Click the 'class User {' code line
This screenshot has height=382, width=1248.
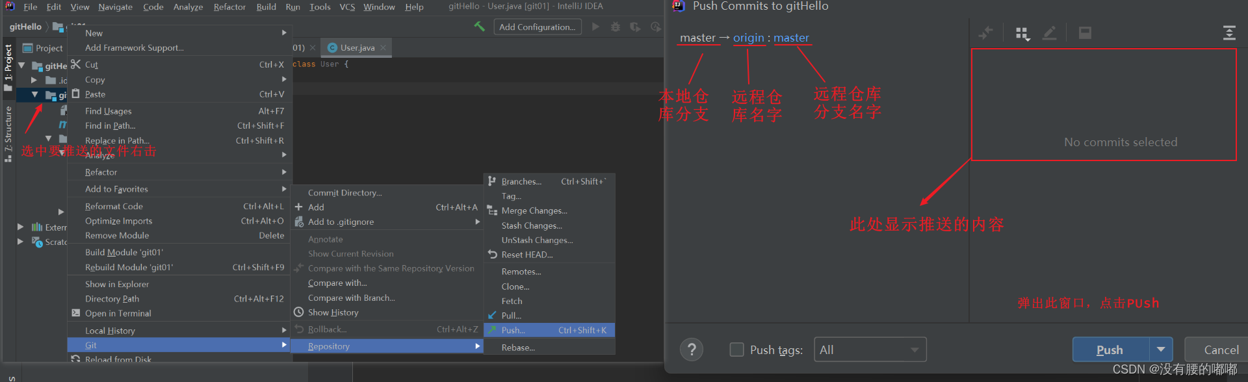pos(320,64)
